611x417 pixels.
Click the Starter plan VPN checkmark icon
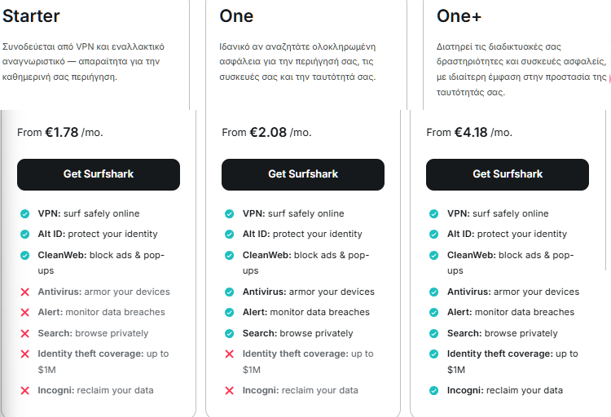(x=25, y=213)
